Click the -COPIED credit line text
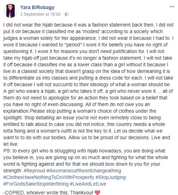 pyautogui.click(x=48, y=193)
